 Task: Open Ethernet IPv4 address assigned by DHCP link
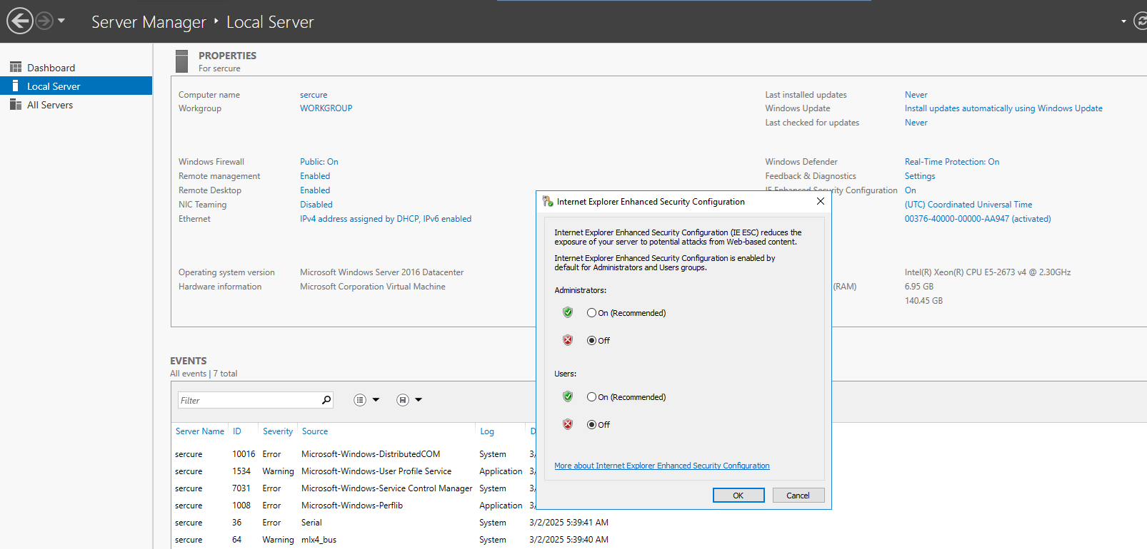pos(386,219)
